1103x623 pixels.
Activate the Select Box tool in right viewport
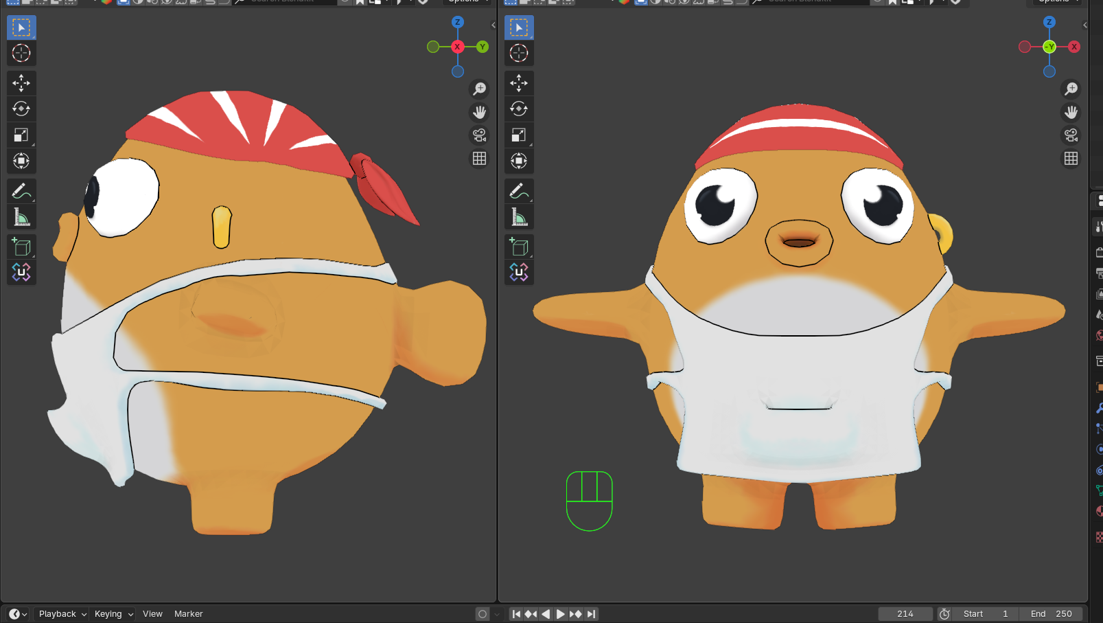coord(519,27)
